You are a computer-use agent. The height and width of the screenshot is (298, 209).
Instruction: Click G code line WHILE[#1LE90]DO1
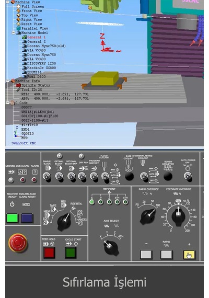coord(38,112)
